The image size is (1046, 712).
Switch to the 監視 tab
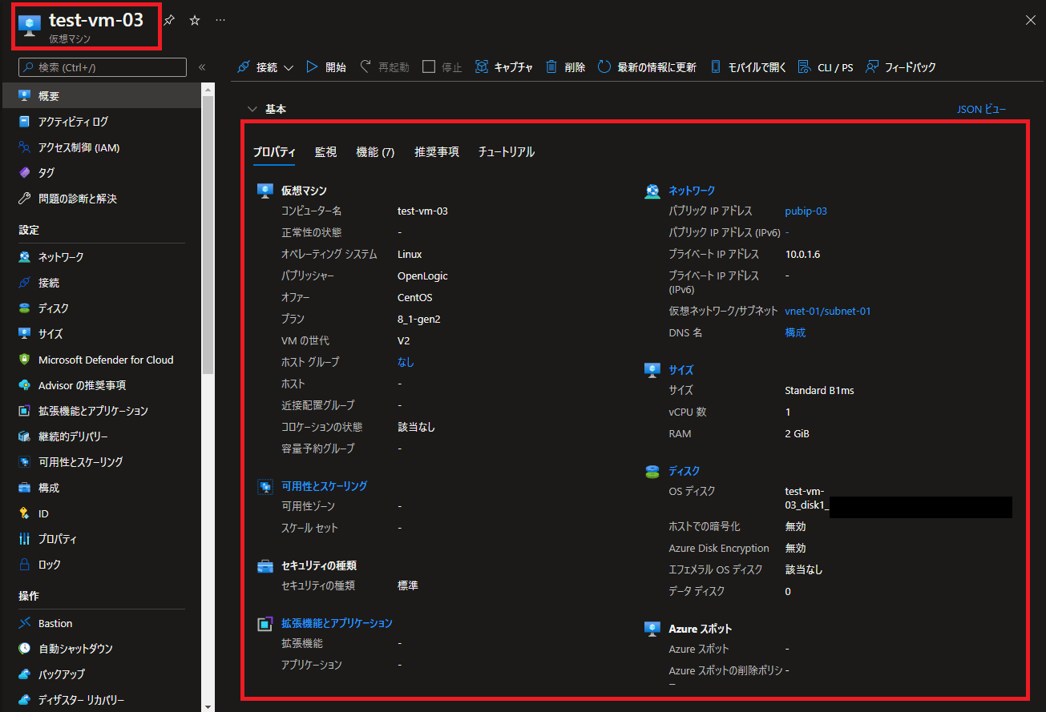pos(325,152)
